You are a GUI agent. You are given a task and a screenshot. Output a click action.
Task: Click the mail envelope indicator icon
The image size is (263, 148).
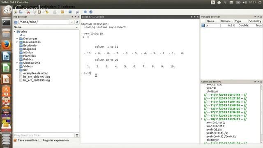[231, 2]
